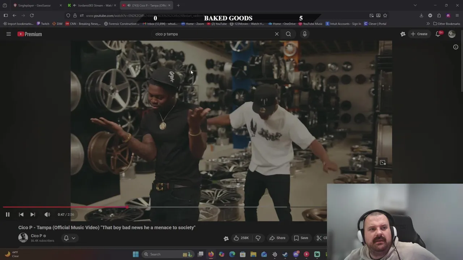Viewport: 463px width, 260px height.
Task: Toggle the browser sidebar panel icon
Action: [6, 16]
